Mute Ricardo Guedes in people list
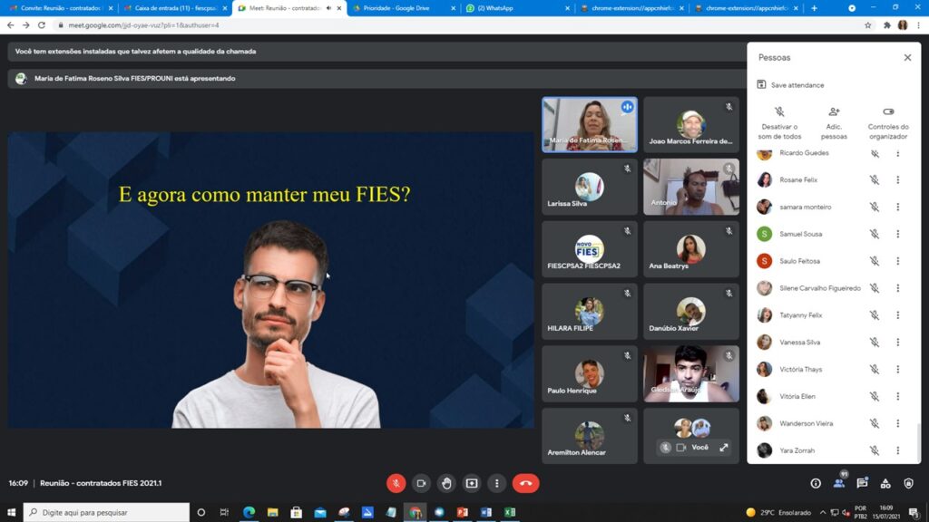This screenshot has width=929, height=522. 875,153
